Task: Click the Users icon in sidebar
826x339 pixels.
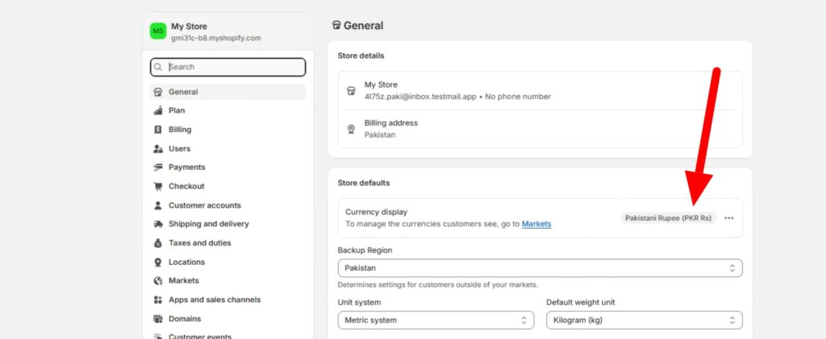Action: point(158,149)
